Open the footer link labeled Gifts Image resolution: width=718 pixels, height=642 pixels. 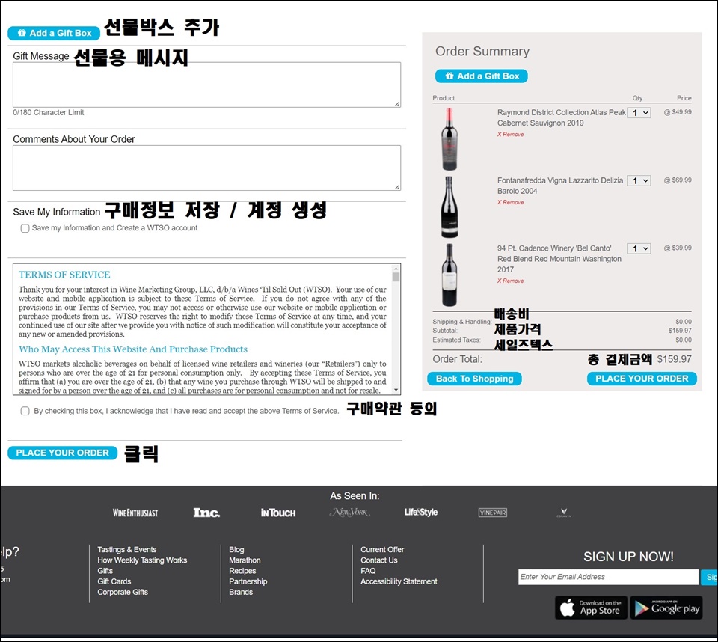click(105, 570)
